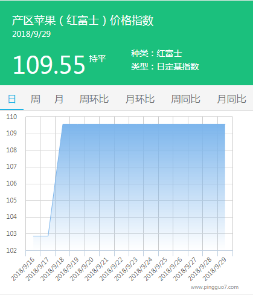Open the 月环比 tab

pyautogui.click(x=140, y=99)
